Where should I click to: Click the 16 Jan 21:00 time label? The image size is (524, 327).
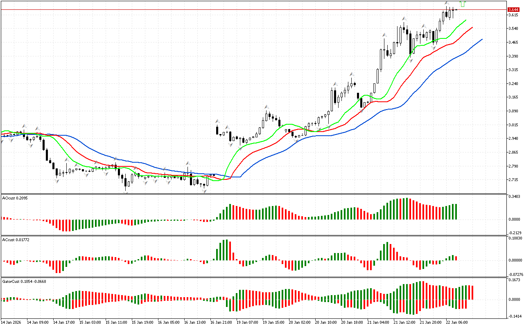[x=221, y=322]
